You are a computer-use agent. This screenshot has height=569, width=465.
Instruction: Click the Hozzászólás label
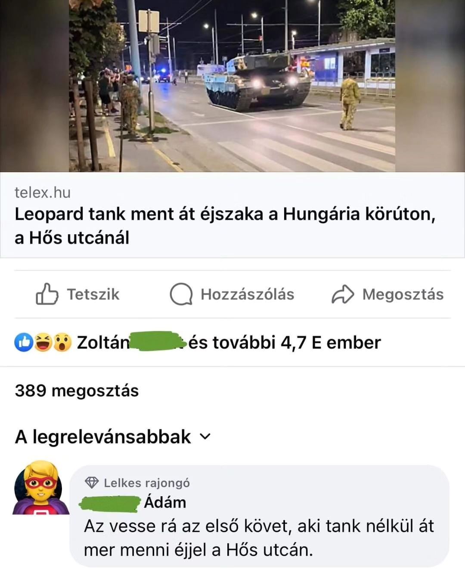point(247,294)
